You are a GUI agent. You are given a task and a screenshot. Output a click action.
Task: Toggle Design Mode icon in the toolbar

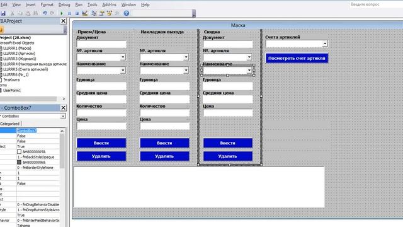[84, 13]
